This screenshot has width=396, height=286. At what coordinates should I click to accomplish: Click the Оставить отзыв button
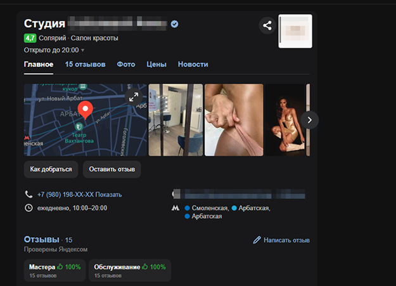[112, 169]
